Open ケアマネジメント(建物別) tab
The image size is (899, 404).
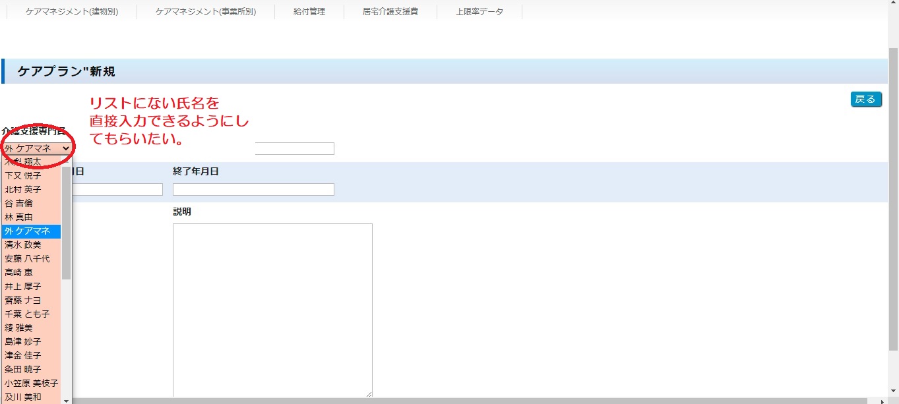tap(72, 12)
